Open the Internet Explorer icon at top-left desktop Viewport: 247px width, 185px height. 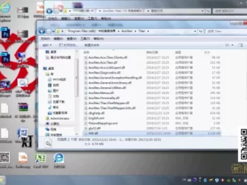pyautogui.click(x=6, y=8)
